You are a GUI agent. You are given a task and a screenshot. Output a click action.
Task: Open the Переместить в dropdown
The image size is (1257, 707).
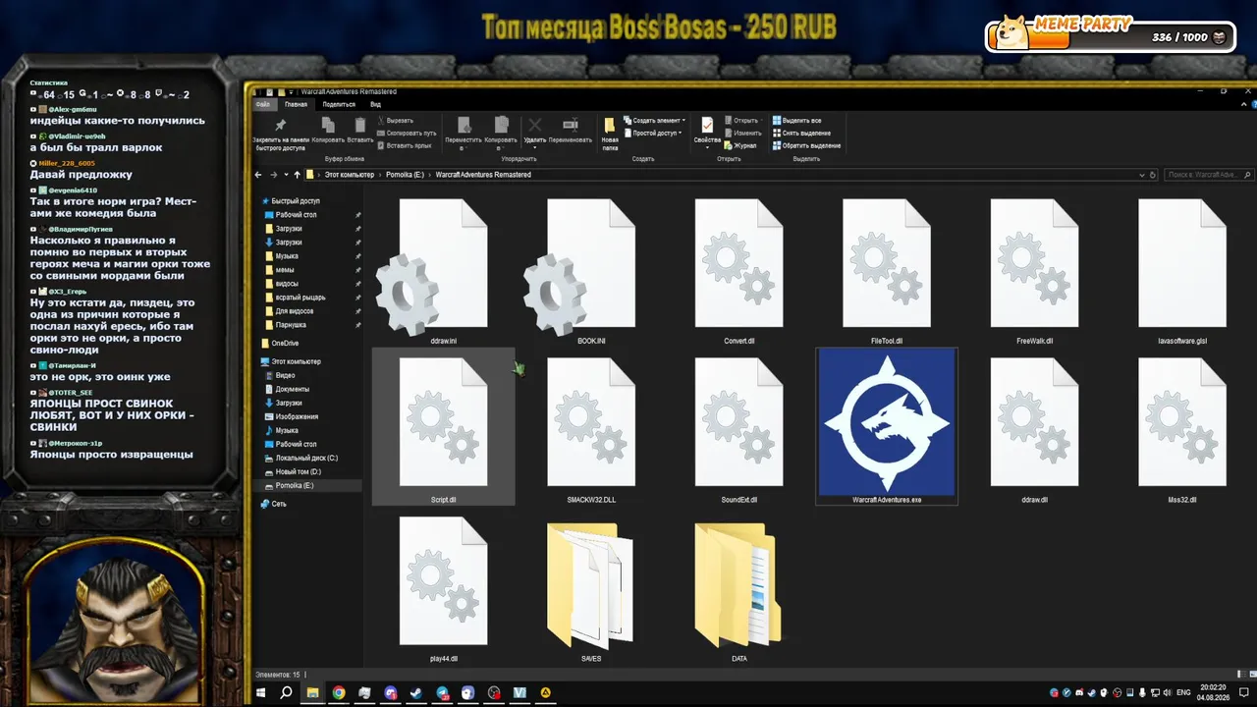(x=464, y=133)
